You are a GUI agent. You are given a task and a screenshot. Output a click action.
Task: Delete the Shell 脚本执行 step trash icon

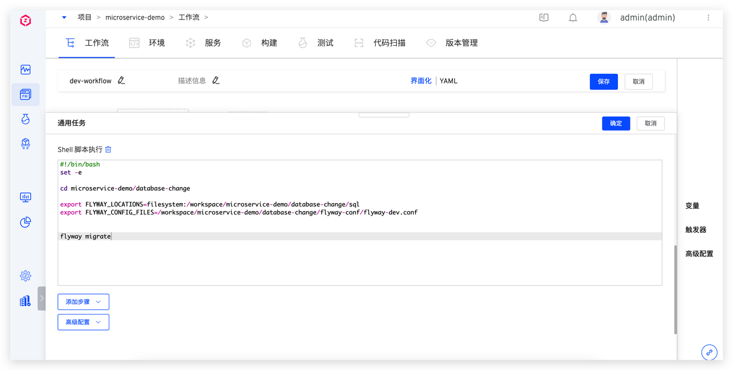pos(108,149)
